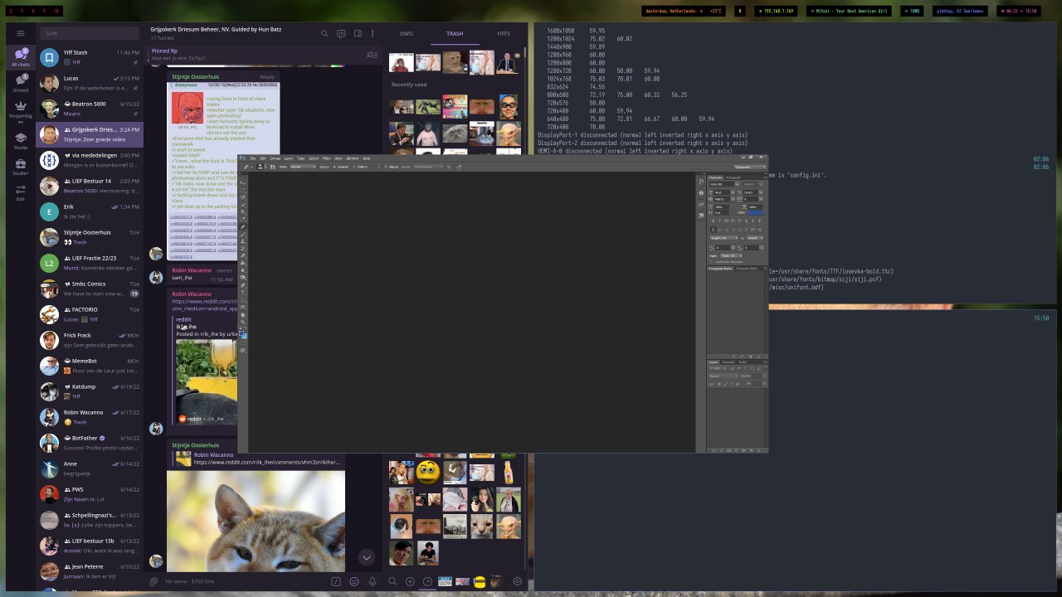Click the microphone voice message icon
Image resolution: width=1062 pixels, height=597 pixels.
coord(373,582)
